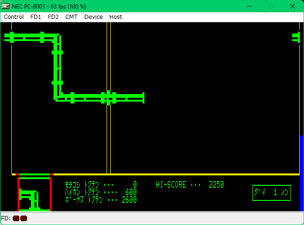
Task: Open the Control menu
Action: pyautogui.click(x=14, y=17)
